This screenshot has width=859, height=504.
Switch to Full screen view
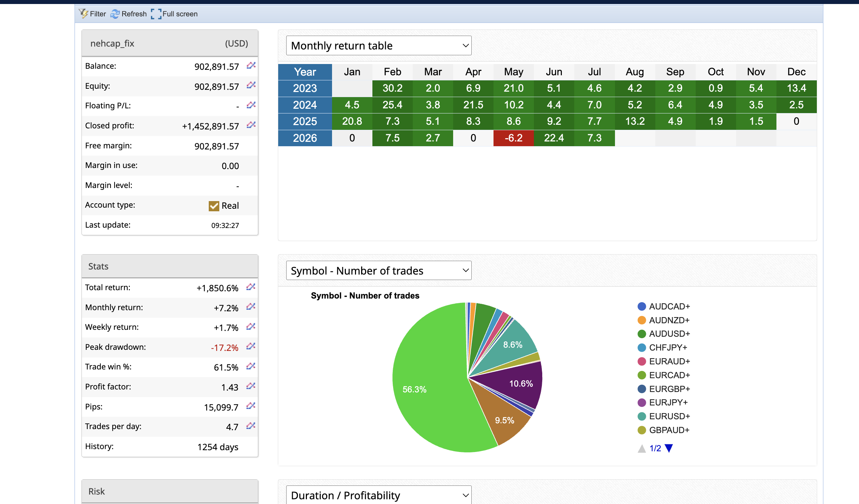[x=174, y=14]
